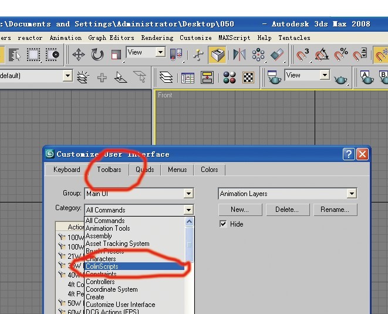Expand the layer (default) dropdown

tap(68, 76)
